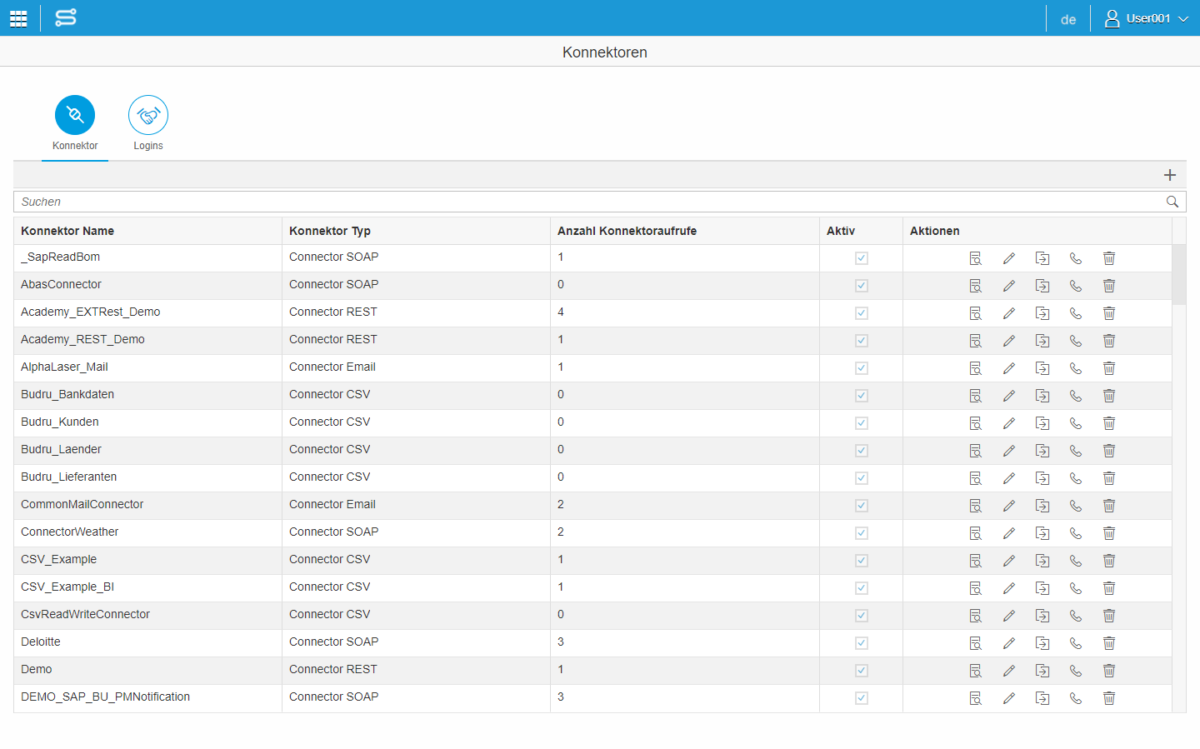Screen dimensions: 1200x749
Task: Open the 'de' language selector
Action: (1067, 19)
